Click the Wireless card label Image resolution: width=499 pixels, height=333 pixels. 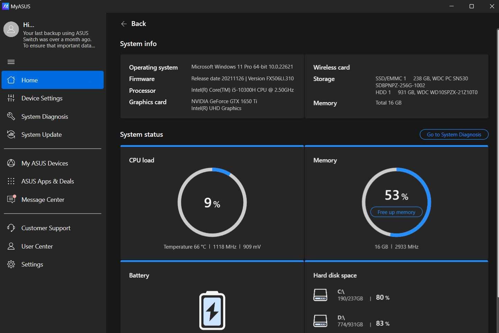332,67
